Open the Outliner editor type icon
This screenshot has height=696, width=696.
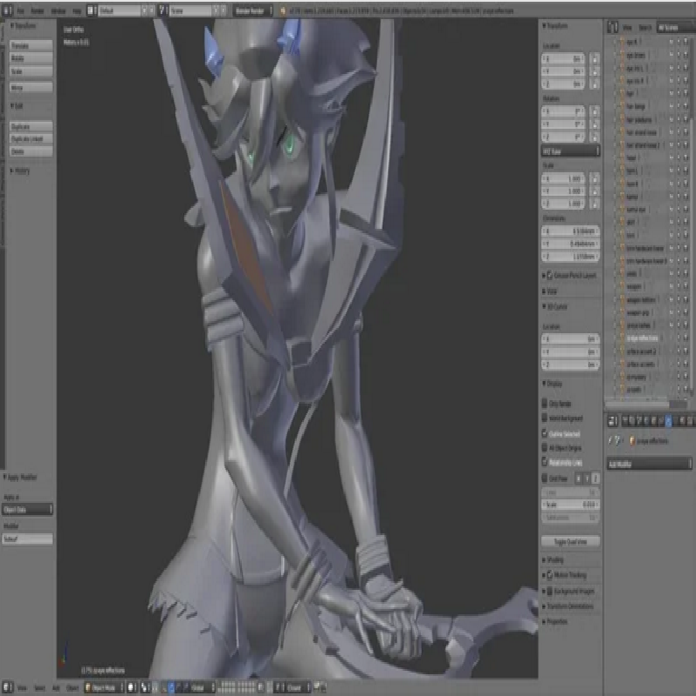pyautogui.click(x=612, y=28)
